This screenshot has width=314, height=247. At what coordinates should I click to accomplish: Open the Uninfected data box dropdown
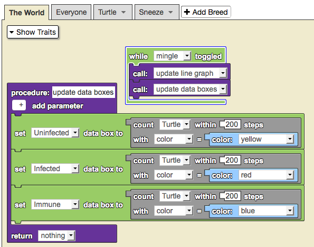tap(55, 133)
